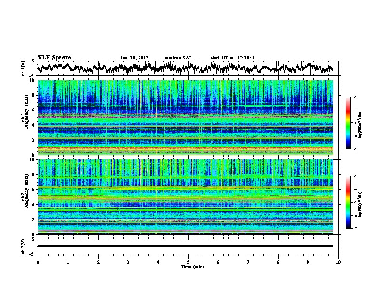
Task: Click the "ch.3(V)" axis label
Action: pos(23,246)
